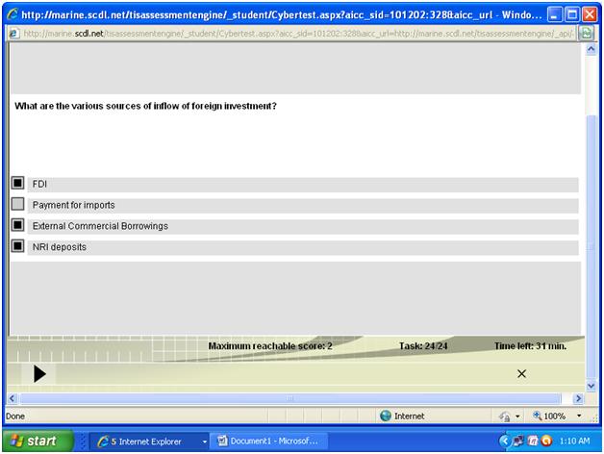
Task: Click the vertical scrollbar thumb
Action: [591, 246]
